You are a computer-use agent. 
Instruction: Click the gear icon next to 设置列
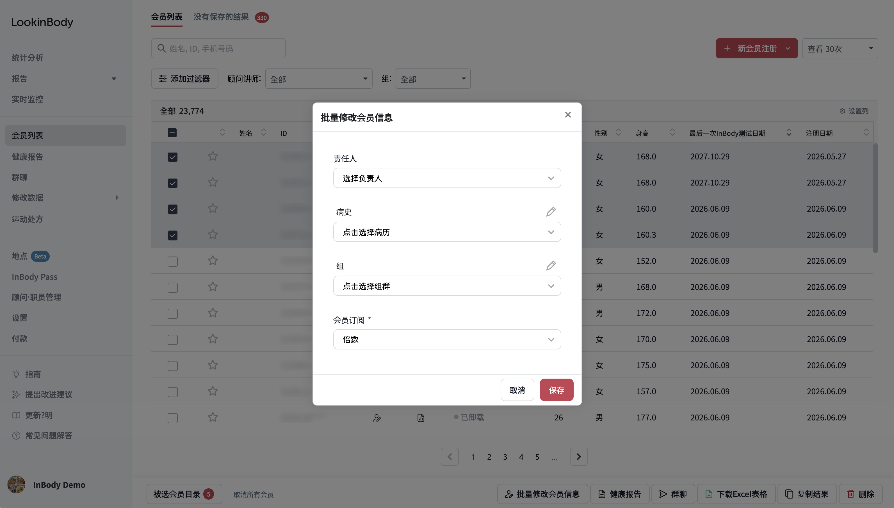pos(842,111)
